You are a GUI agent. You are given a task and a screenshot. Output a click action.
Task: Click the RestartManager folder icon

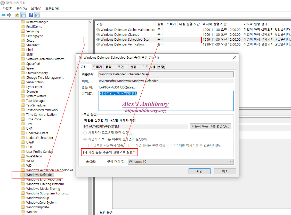(23, 22)
